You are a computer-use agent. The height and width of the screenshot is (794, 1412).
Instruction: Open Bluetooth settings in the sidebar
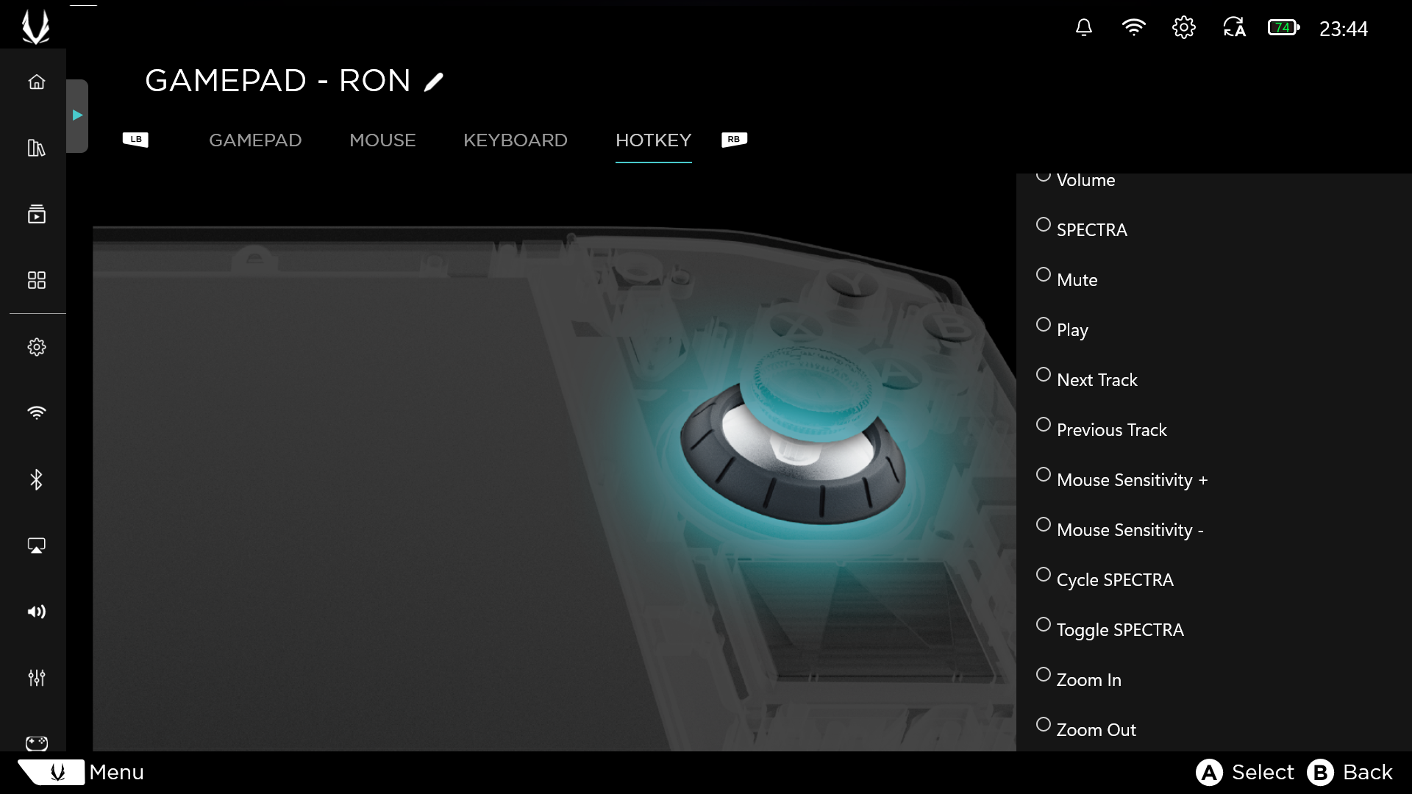36,479
